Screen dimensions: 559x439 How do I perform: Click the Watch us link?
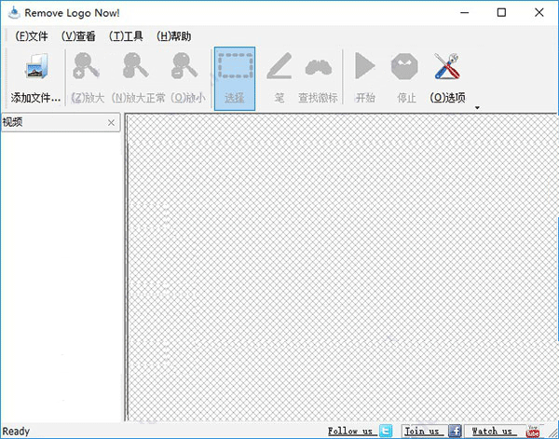pyautogui.click(x=492, y=431)
